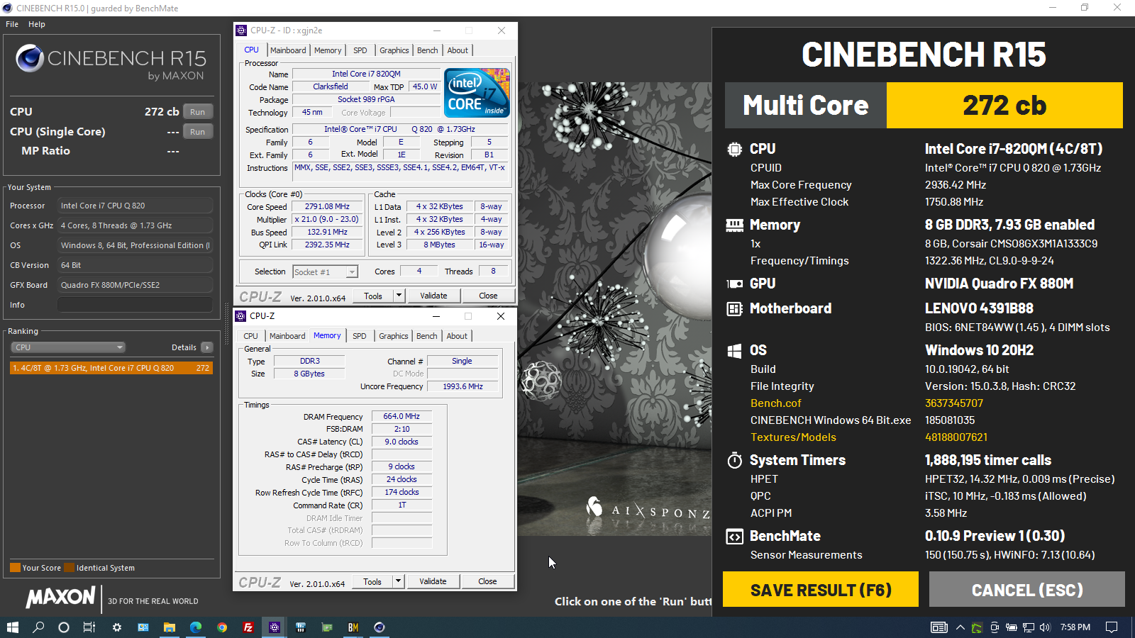Image resolution: width=1135 pixels, height=638 pixels.
Task: Click green NVIDIA-style tray icon
Action: tap(977, 627)
